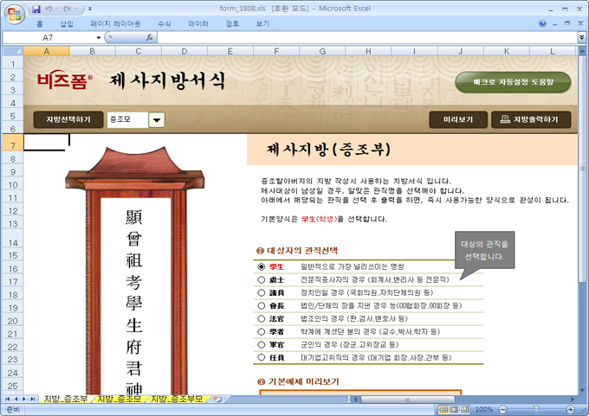Click the 매크로 자동설정 도움말 button
This screenshot has width=589, height=416.
click(513, 82)
